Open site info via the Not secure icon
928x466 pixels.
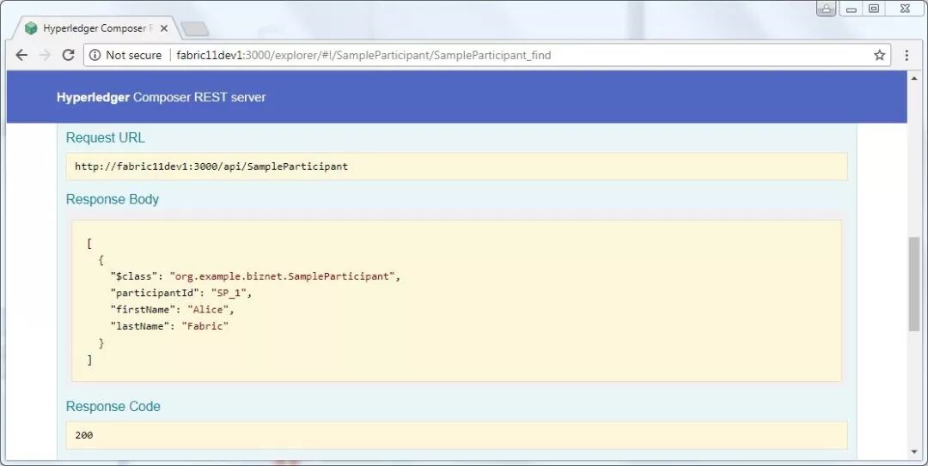point(95,55)
